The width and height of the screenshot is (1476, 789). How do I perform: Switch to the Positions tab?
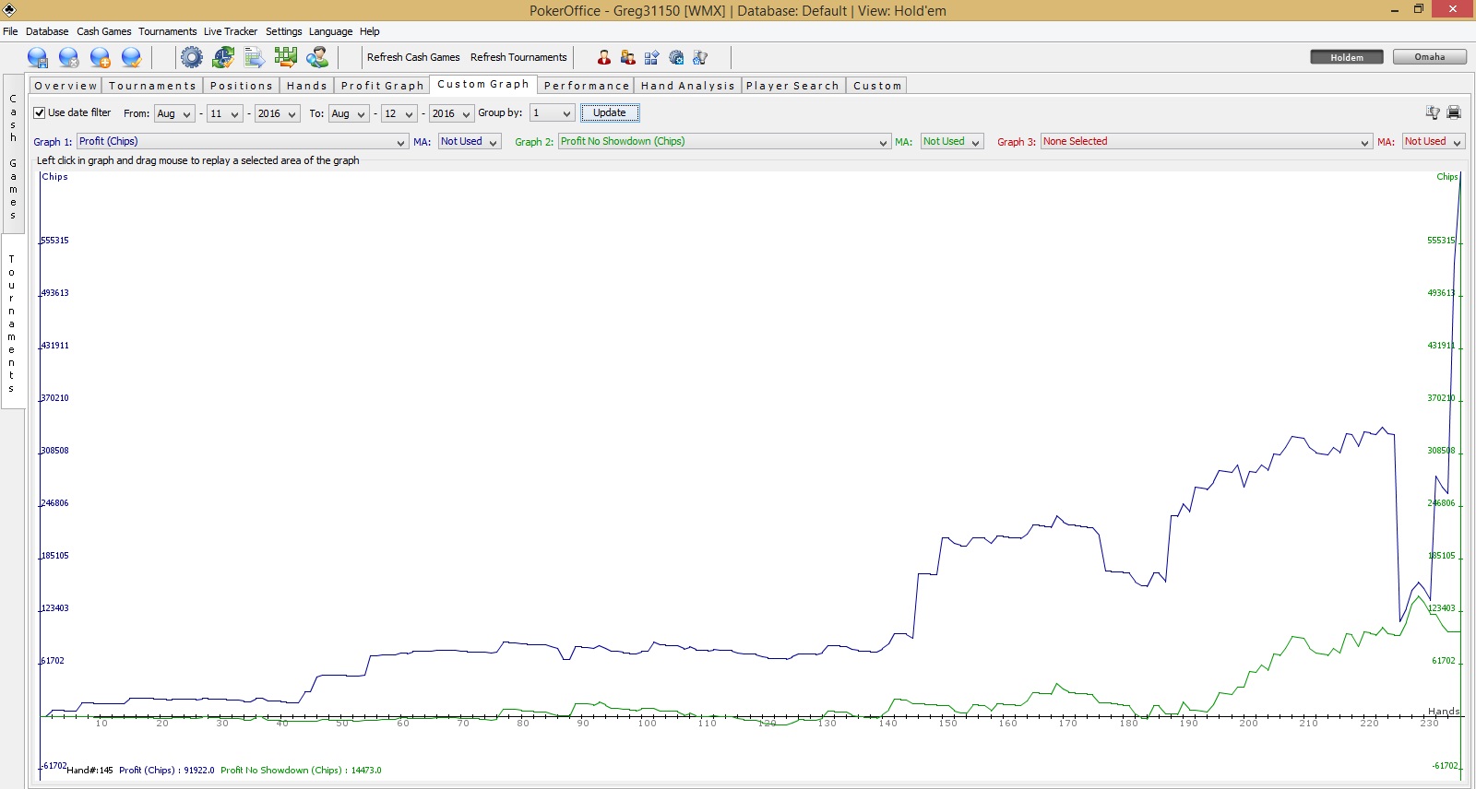point(242,86)
